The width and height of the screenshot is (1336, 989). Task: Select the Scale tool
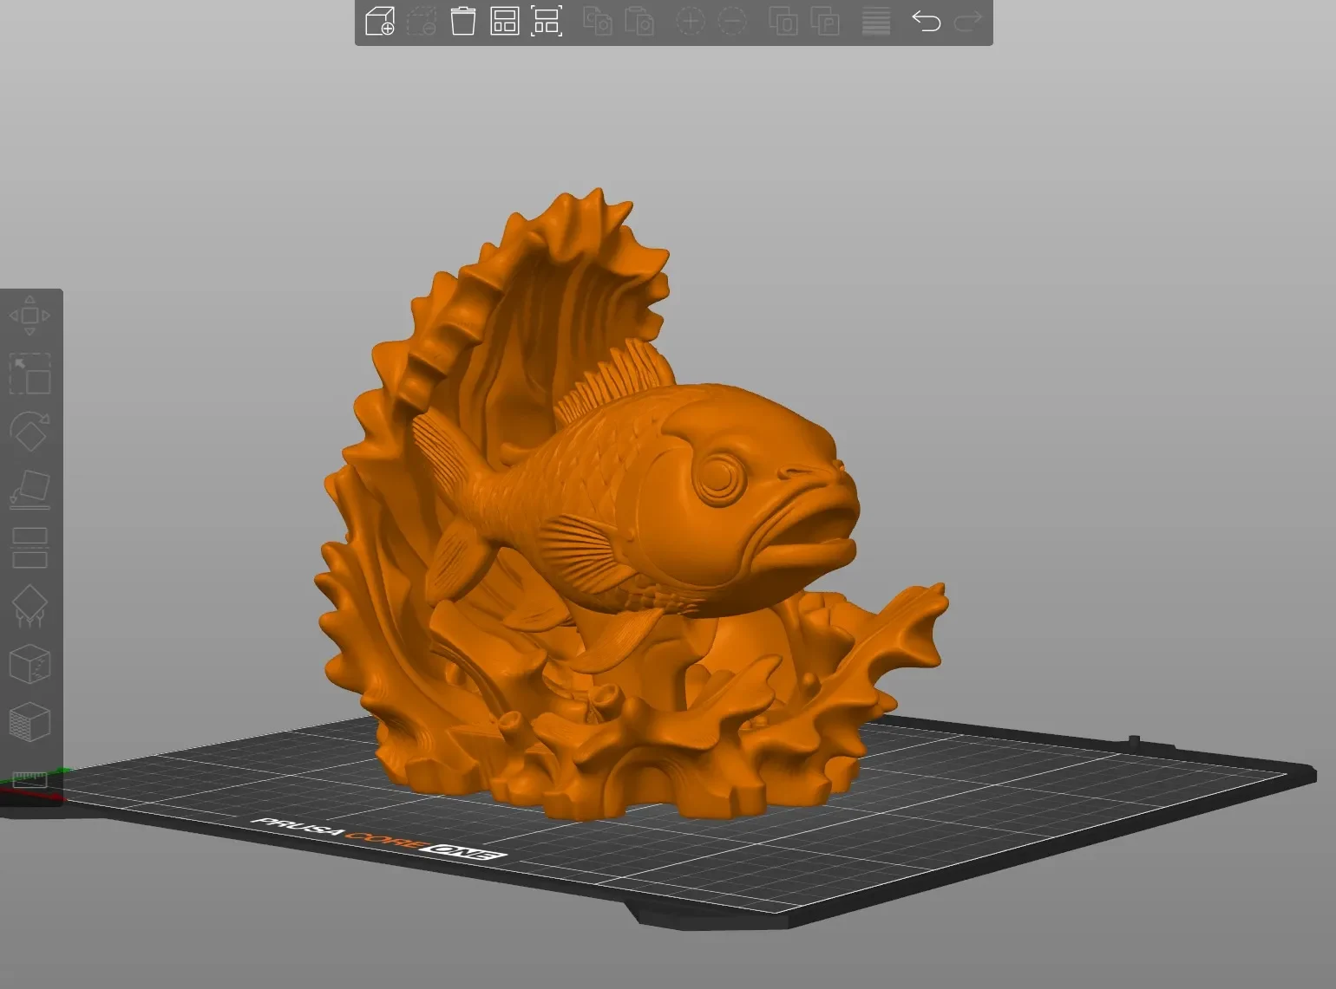coord(29,374)
